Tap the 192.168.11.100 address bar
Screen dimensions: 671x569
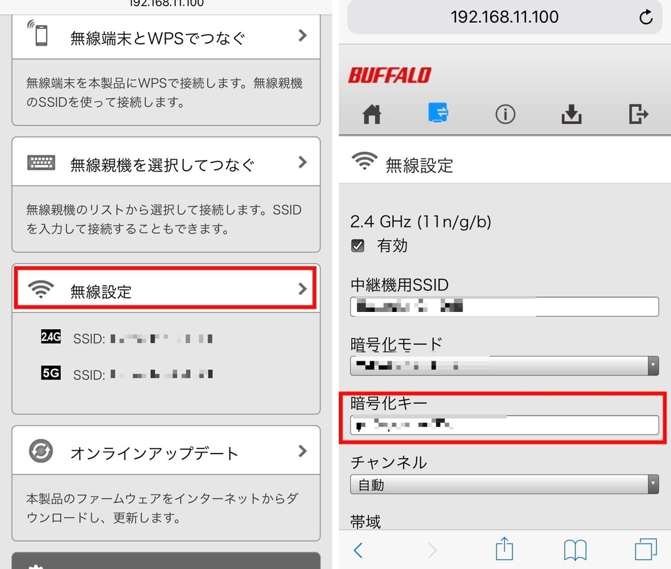(x=504, y=17)
